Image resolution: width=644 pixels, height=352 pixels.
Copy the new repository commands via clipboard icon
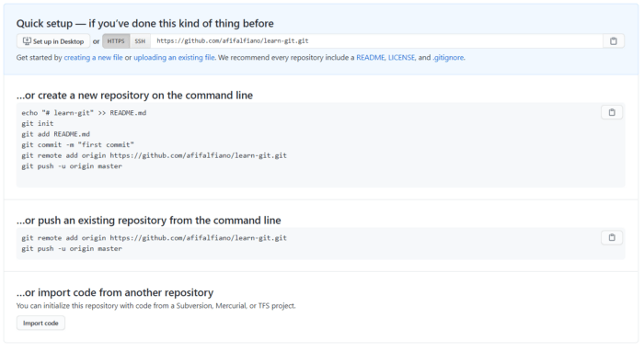tap(612, 112)
